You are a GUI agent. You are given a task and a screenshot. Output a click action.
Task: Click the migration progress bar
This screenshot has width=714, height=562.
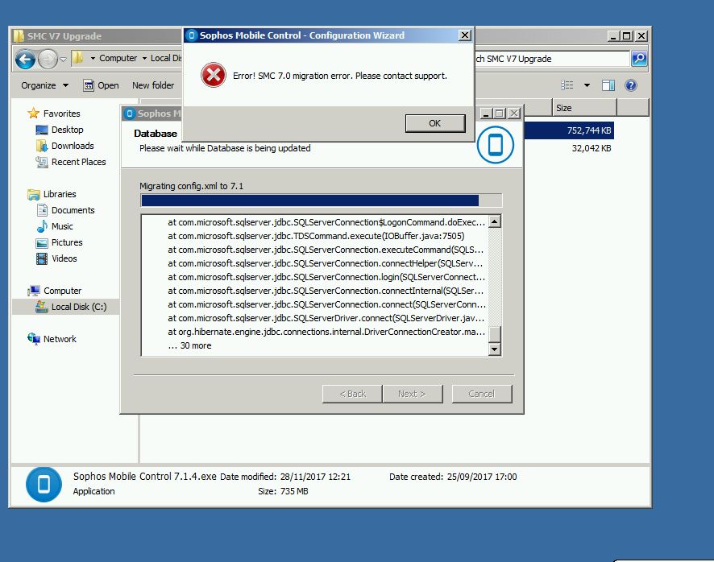322,200
